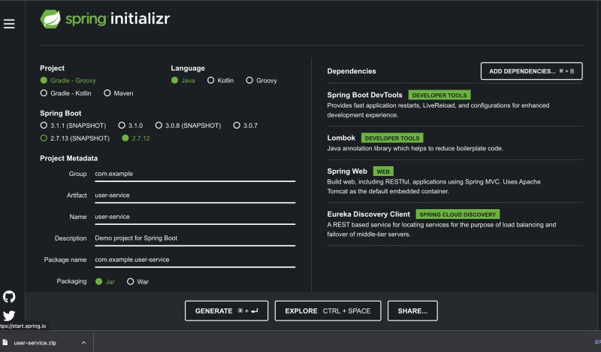Screen dimensions: 601x352
Task: Select Spring Boot 3.0.8 (SNAPSHOT)
Action: [x=189, y=125]
